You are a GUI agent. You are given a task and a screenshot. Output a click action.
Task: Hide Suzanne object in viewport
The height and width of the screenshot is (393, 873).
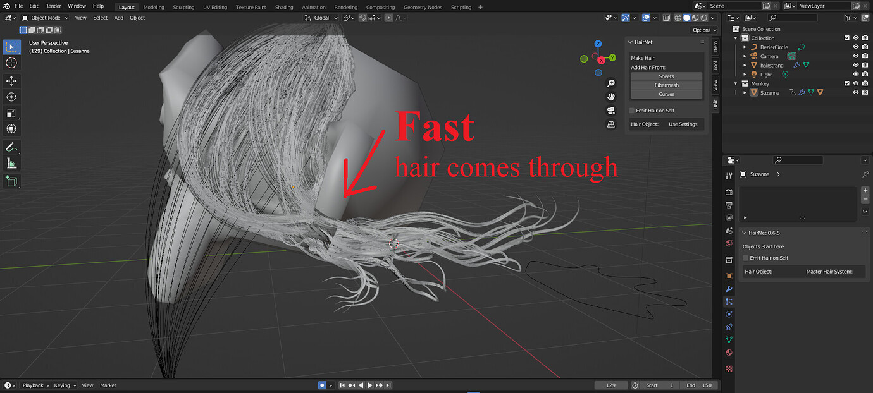(x=856, y=92)
